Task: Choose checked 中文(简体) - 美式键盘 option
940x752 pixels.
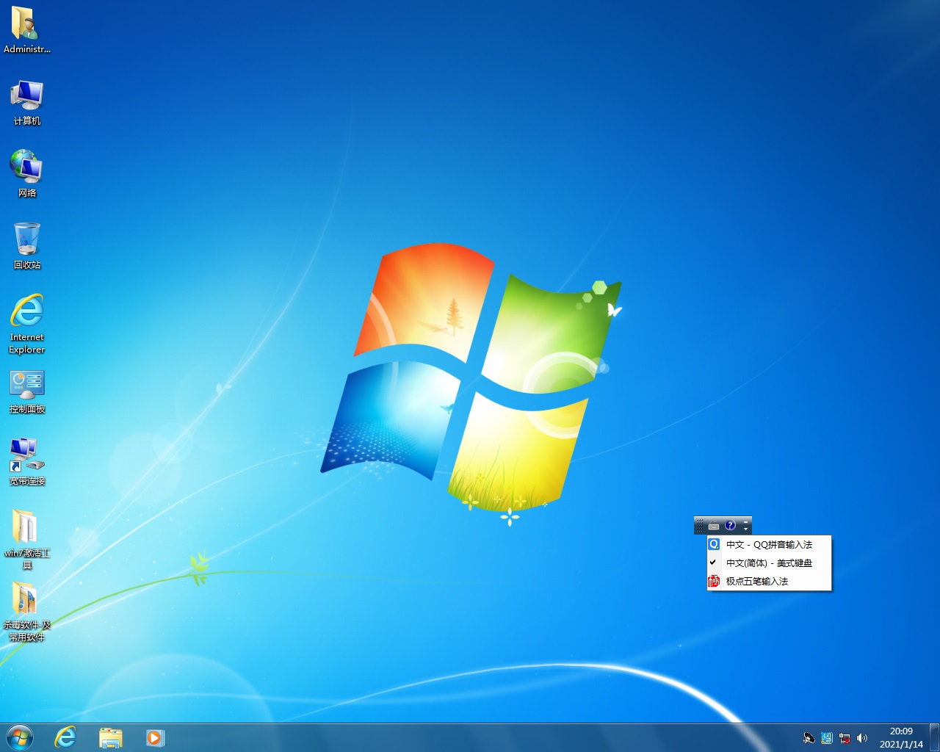Action: click(x=768, y=563)
